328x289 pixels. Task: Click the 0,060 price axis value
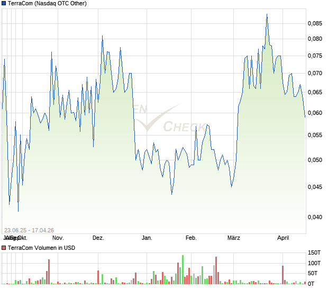click(315, 113)
